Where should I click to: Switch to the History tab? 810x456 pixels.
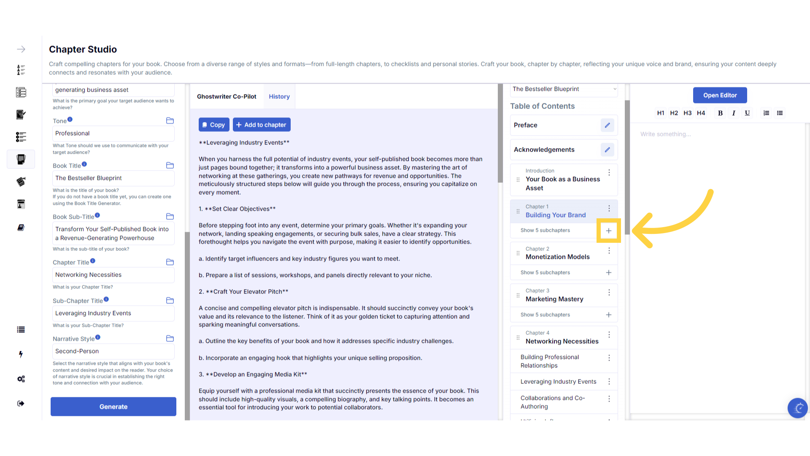point(279,97)
